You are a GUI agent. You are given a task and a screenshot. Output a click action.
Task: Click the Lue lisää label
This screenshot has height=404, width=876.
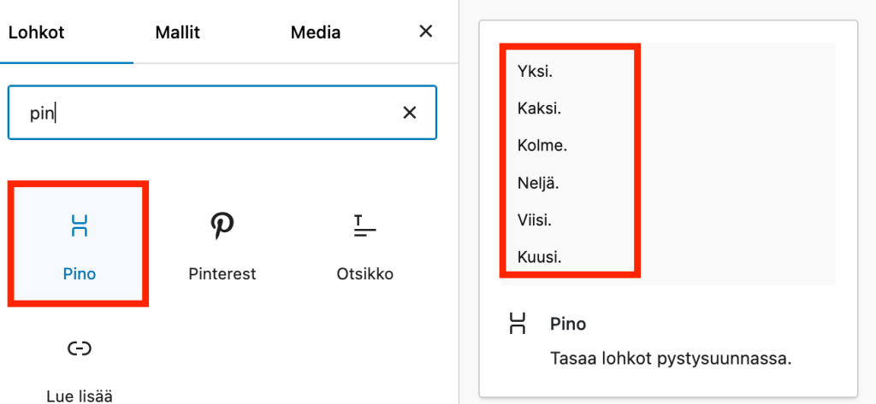click(80, 397)
